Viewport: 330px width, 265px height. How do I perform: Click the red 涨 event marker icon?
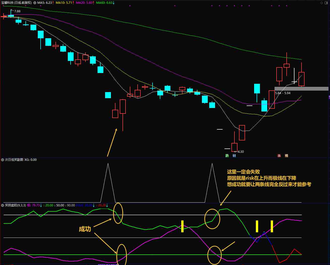279,156
